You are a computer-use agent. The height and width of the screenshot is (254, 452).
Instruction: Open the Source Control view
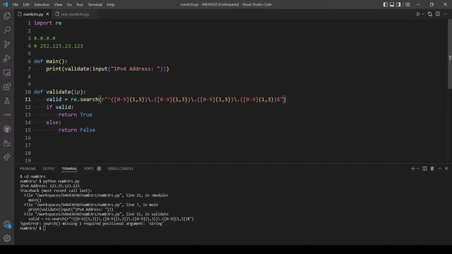click(7, 44)
